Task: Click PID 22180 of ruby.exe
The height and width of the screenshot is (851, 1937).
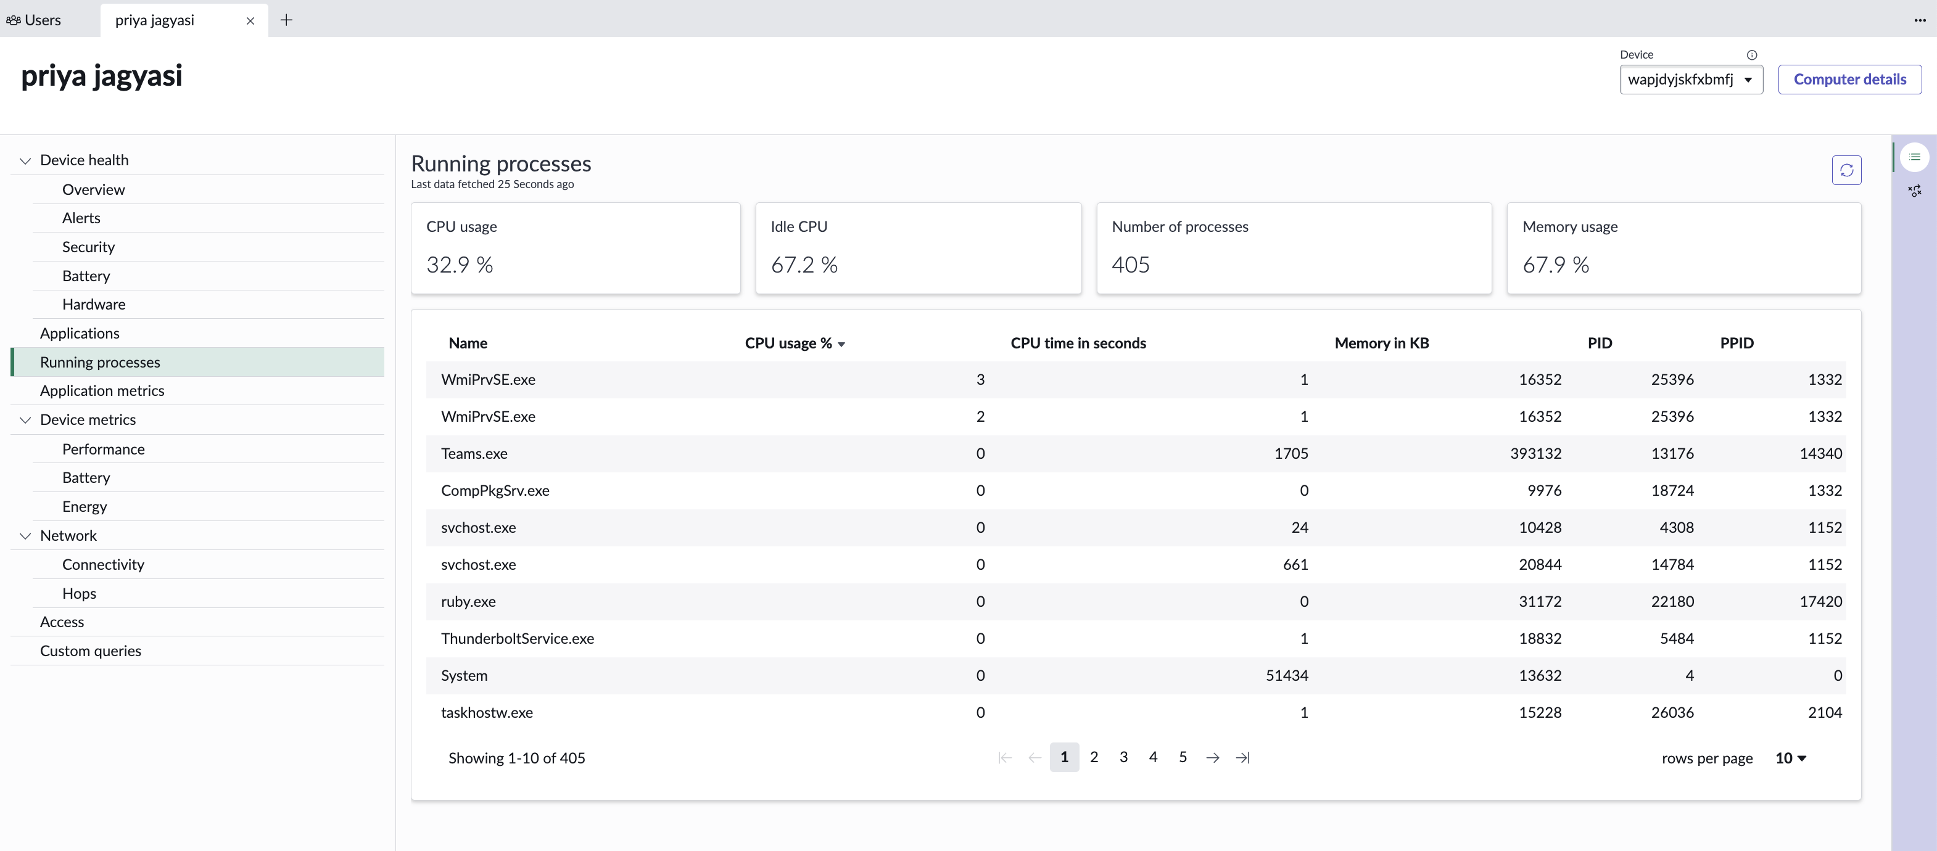Action: 1672,602
